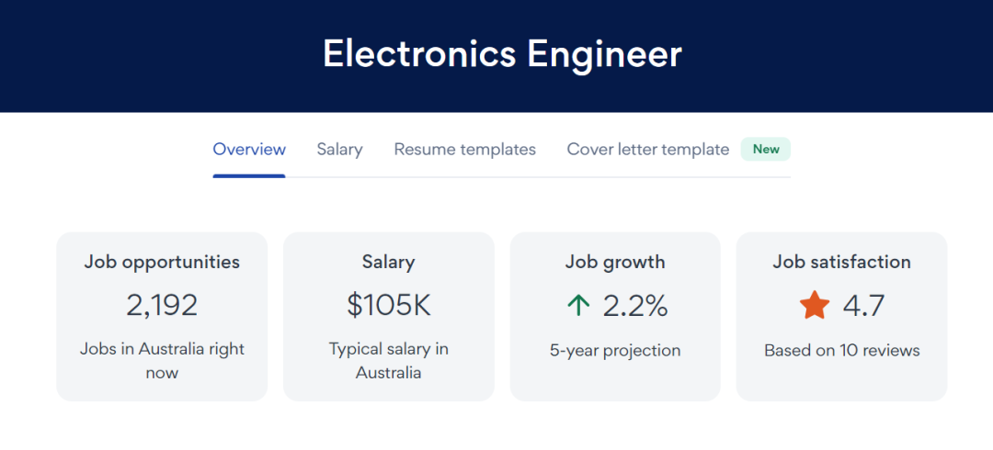Open the Resume templates tab
Viewport: 993px width, 450px height.
tap(464, 149)
